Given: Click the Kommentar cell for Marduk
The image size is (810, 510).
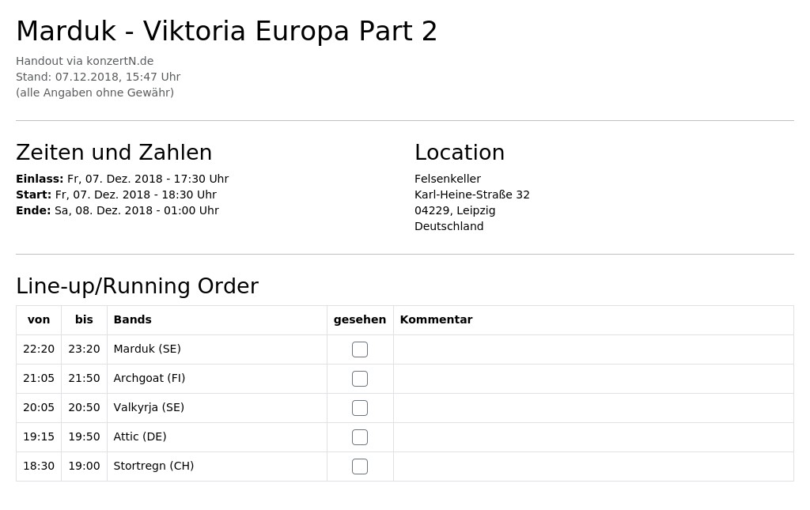Looking at the screenshot, I should pos(593,349).
